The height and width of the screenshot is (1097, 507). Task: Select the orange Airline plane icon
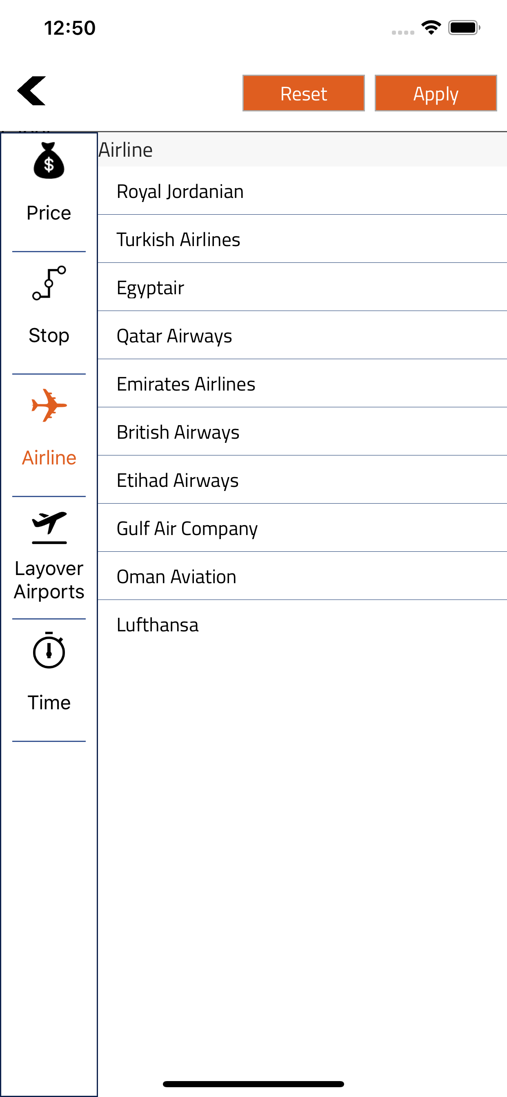click(x=49, y=405)
